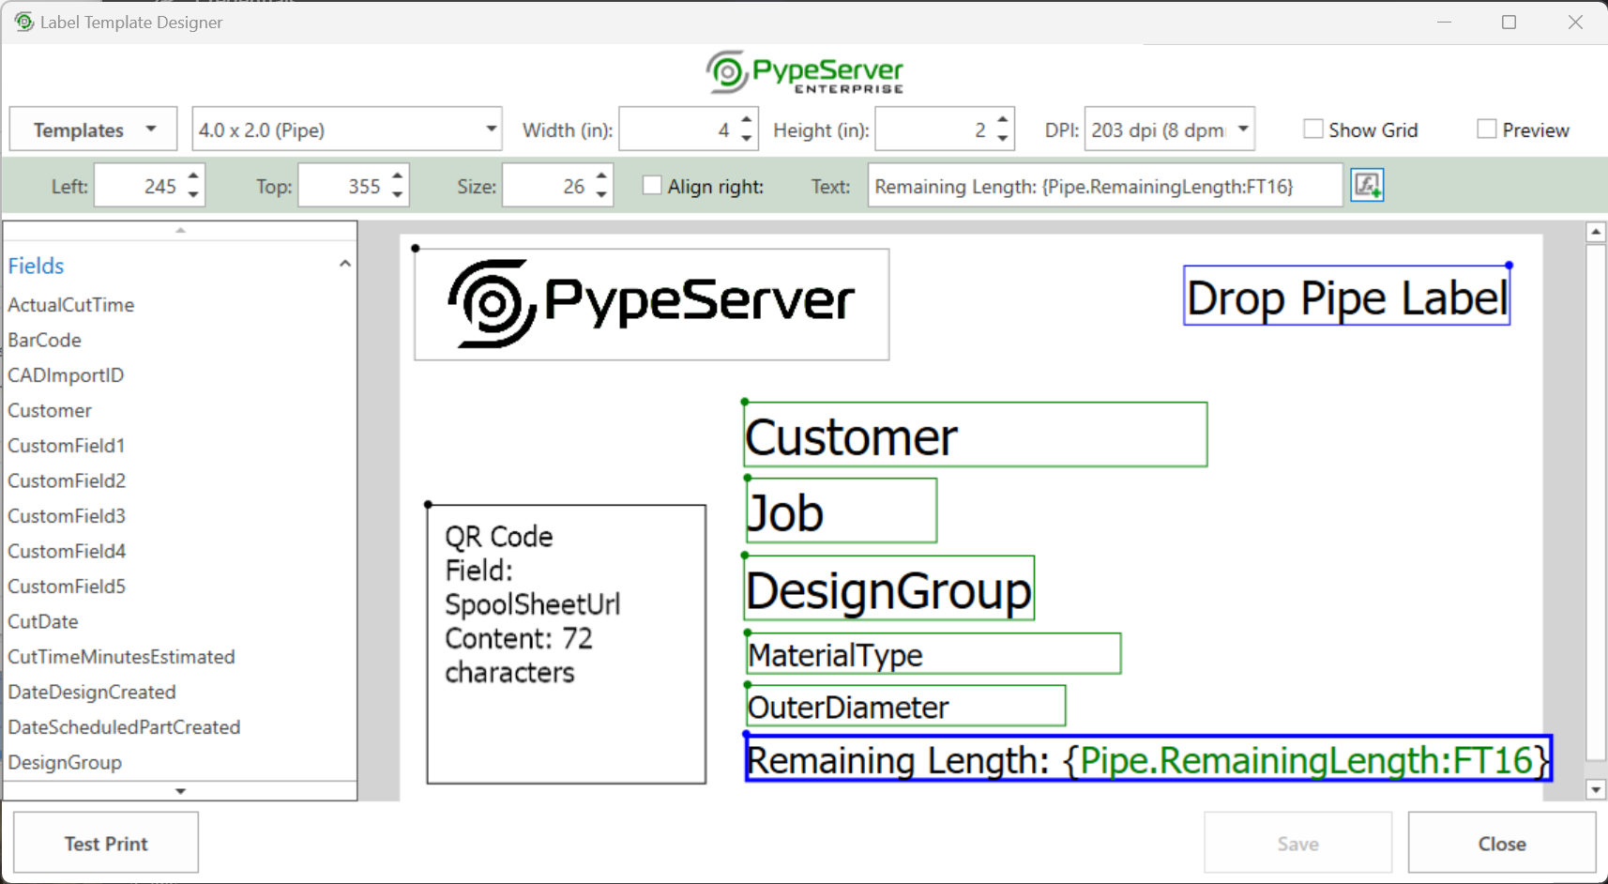This screenshot has height=884, width=1608.
Task: Click the Fields panel scroll-up arrow
Action: pyautogui.click(x=180, y=230)
